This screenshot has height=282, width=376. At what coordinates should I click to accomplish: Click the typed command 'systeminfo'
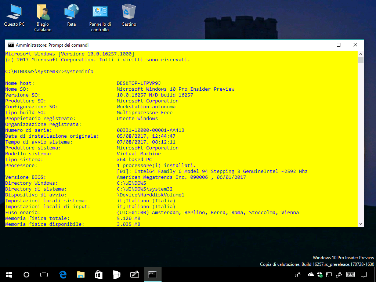coord(79,72)
